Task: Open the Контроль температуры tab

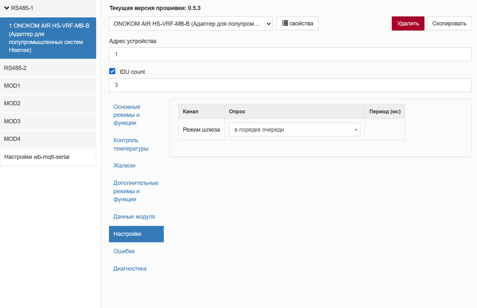Action: point(131,144)
